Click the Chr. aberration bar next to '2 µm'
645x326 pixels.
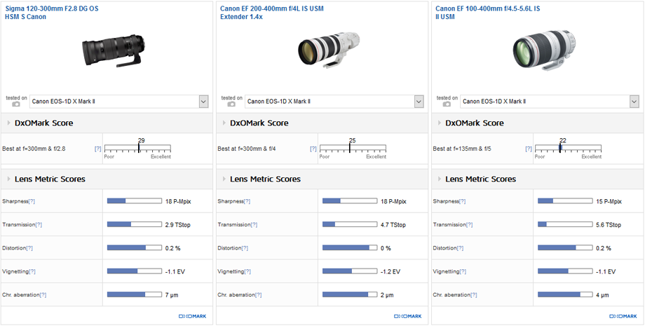[350, 294]
